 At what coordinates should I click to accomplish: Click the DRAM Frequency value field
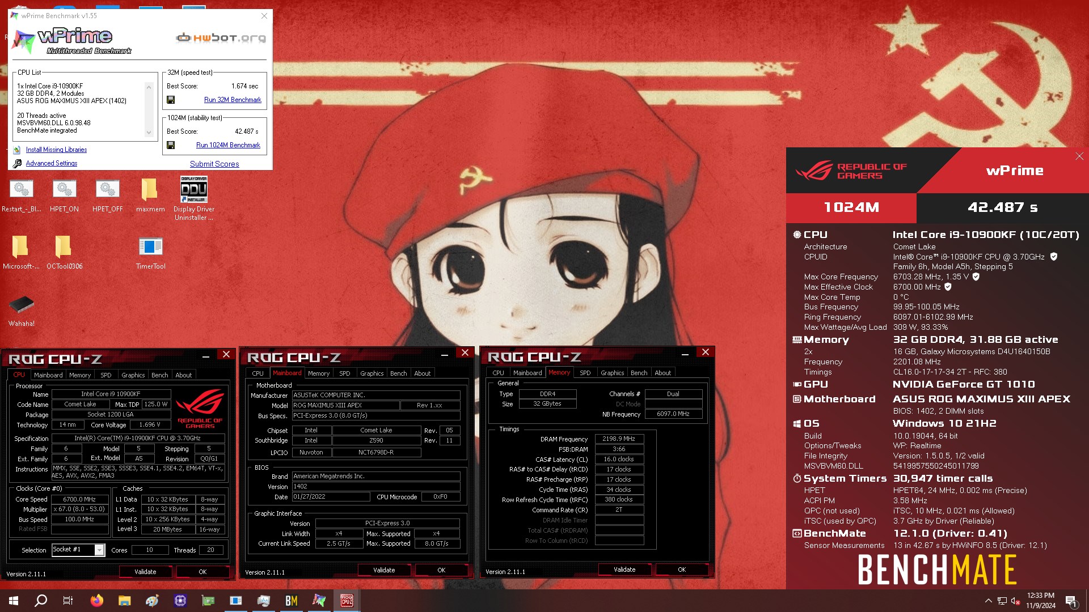pos(619,439)
